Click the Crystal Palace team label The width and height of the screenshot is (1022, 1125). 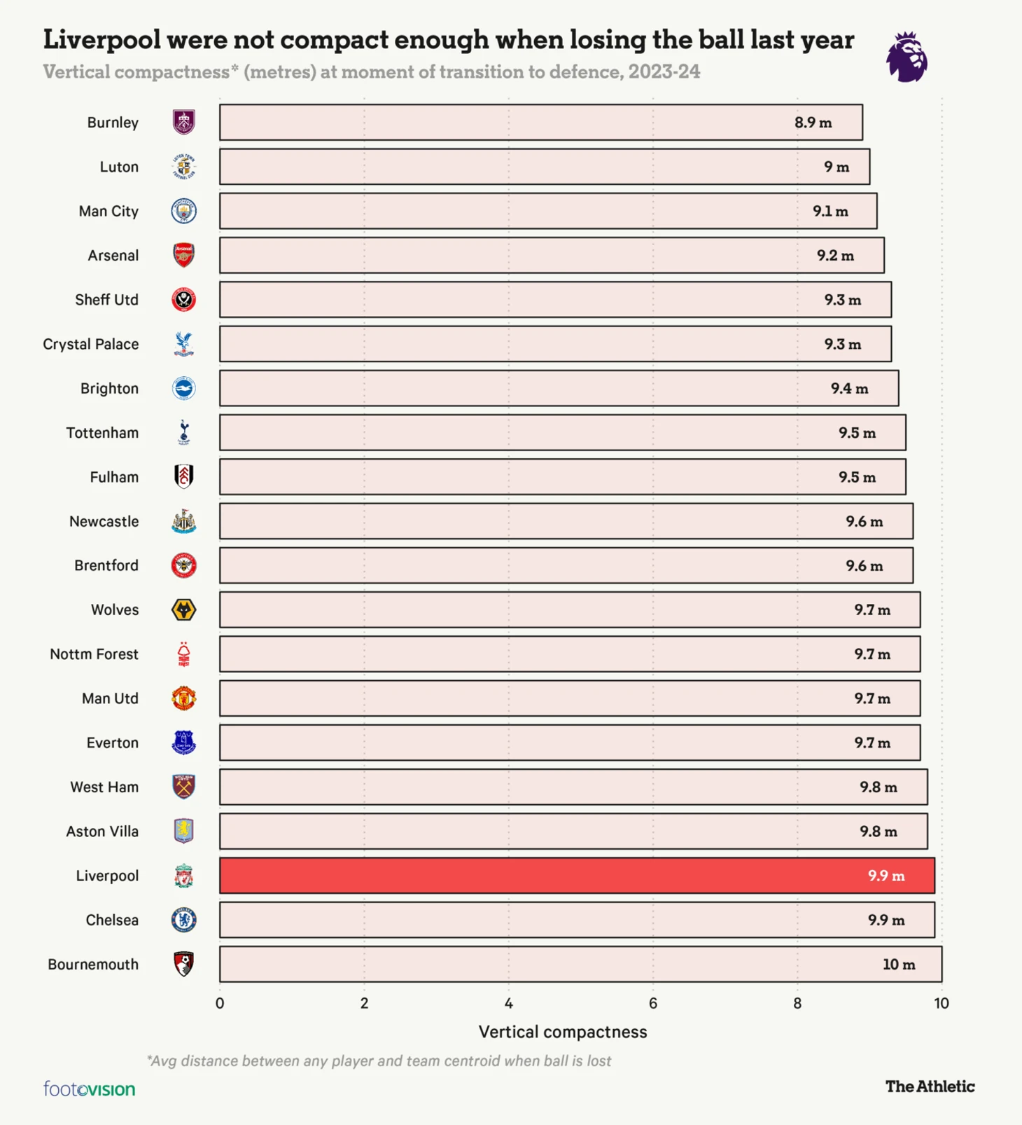coord(91,344)
